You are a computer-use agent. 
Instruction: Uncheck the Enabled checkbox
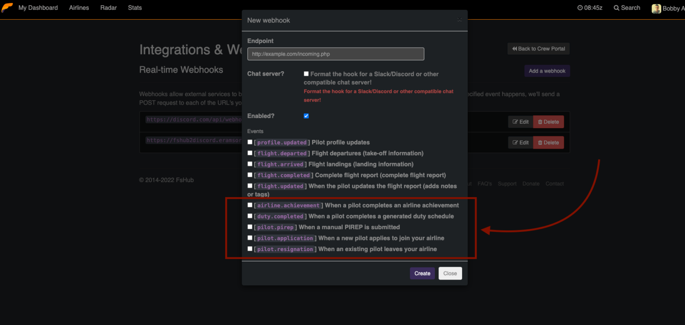pos(306,116)
